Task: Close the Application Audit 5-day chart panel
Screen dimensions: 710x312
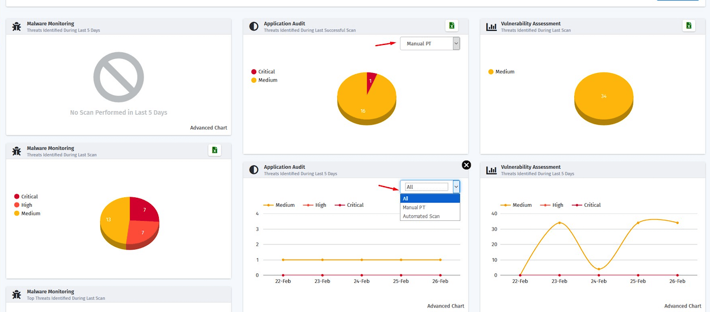Action: point(466,165)
